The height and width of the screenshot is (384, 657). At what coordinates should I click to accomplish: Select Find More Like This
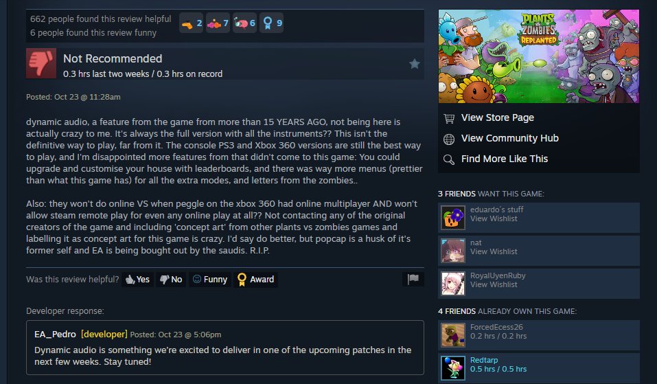point(505,159)
